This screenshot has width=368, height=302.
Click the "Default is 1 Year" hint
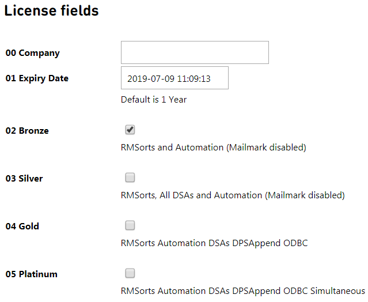(x=154, y=100)
